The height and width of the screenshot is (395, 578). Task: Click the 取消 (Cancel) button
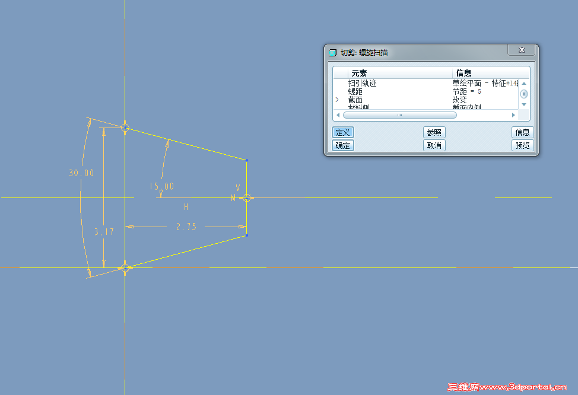pyautogui.click(x=434, y=145)
